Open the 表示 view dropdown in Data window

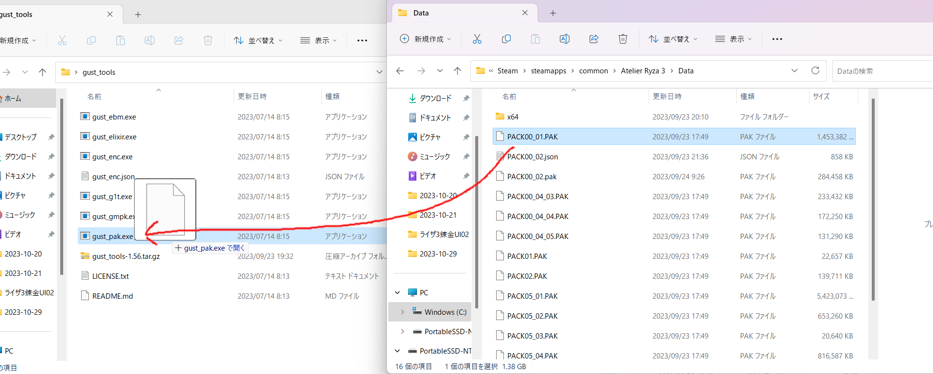(733, 39)
